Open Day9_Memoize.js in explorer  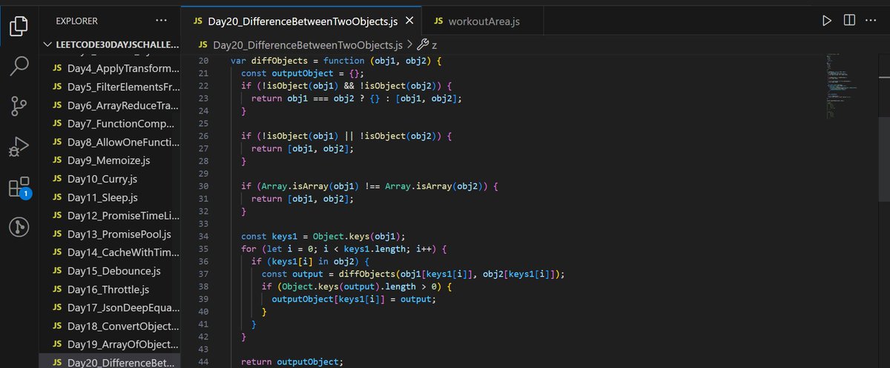pyautogui.click(x=111, y=160)
